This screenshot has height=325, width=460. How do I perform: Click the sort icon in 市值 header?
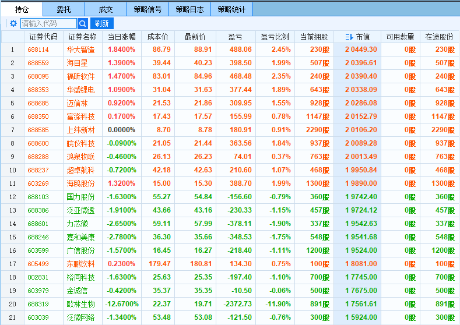pos(349,37)
